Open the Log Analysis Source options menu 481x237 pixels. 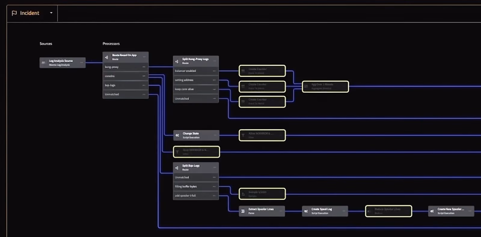81,63
